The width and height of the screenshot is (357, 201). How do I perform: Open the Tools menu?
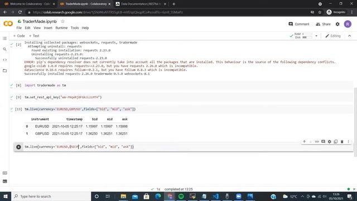(x=75, y=28)
